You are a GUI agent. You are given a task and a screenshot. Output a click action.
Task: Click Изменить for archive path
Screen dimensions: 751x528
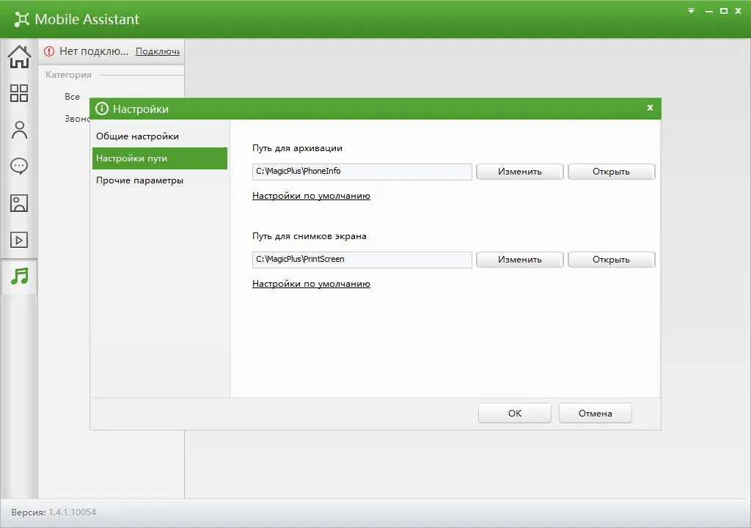pos(520,172)
